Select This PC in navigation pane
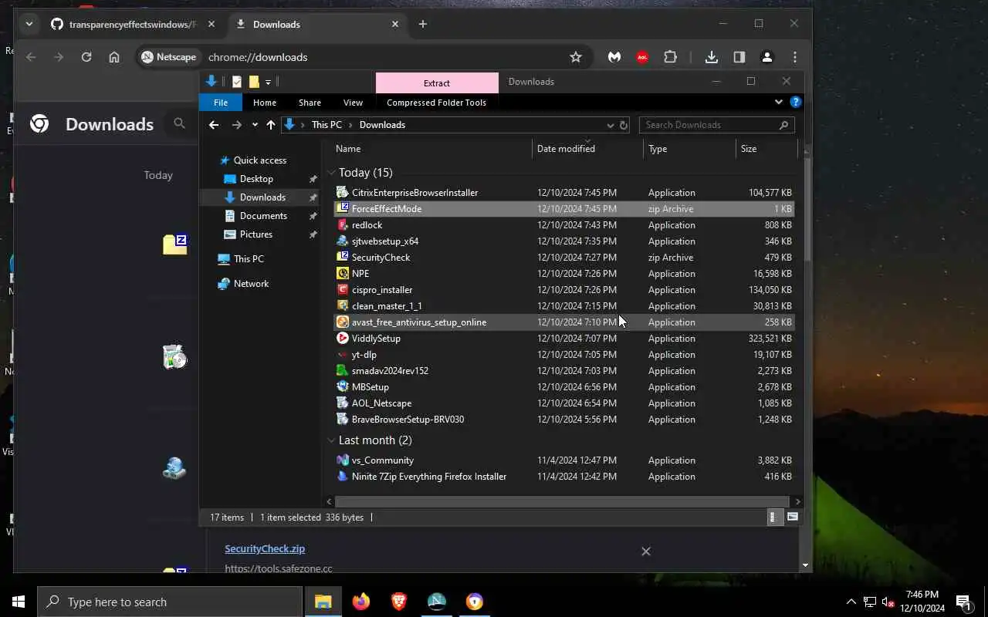 click(x=249, y=259)
